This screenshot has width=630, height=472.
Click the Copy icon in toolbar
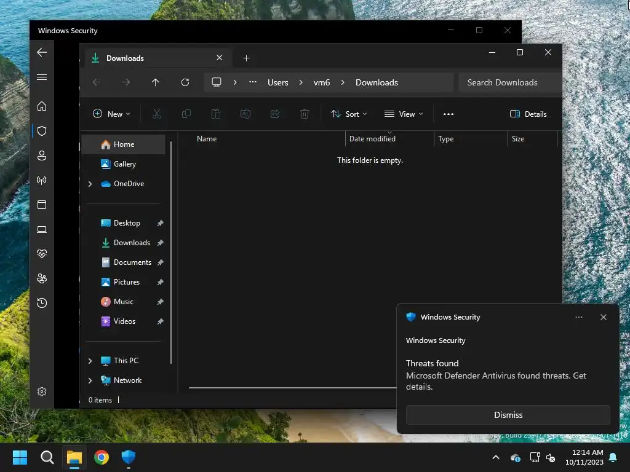tap(186, 114)
